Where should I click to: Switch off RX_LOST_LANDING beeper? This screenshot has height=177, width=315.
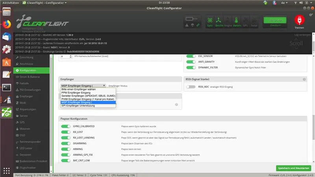66,138
